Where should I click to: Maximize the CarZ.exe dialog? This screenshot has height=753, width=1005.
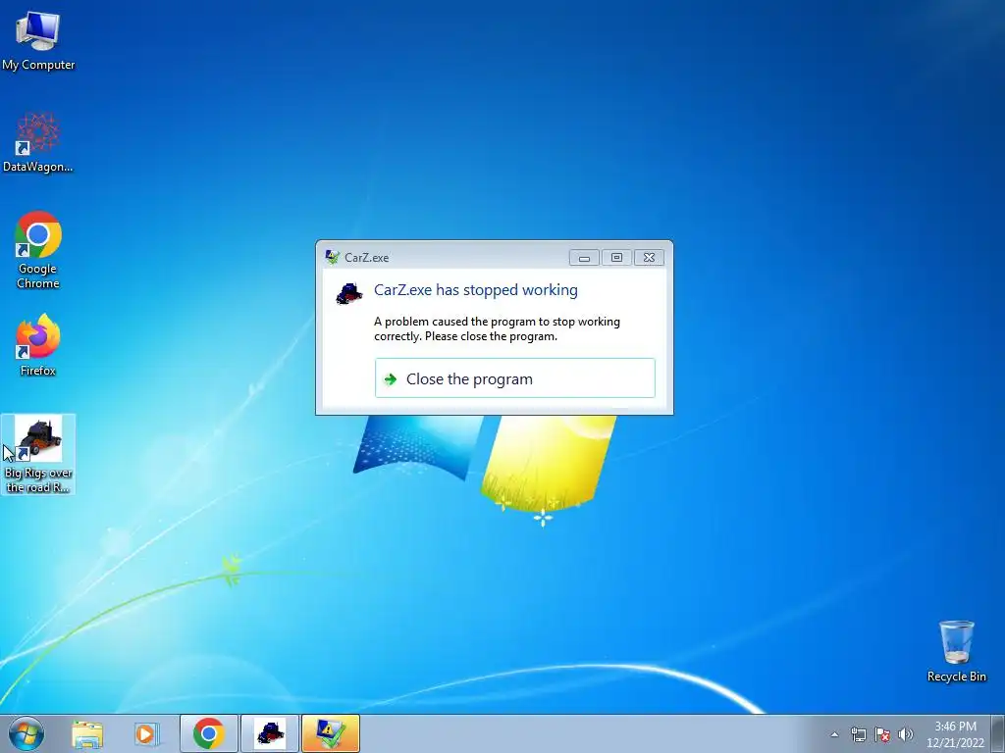coord(616,258)
